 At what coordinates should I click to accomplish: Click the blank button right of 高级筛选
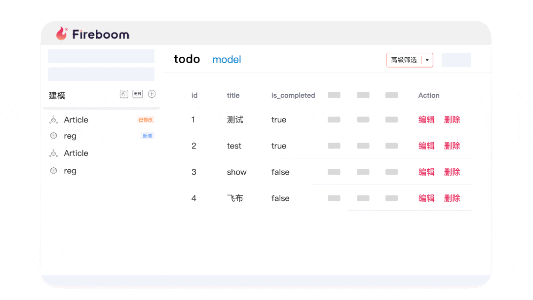click(x=456, y=60)
